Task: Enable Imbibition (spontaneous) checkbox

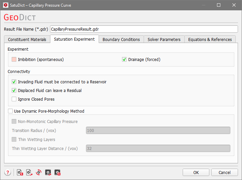Action: coord(14,59)
